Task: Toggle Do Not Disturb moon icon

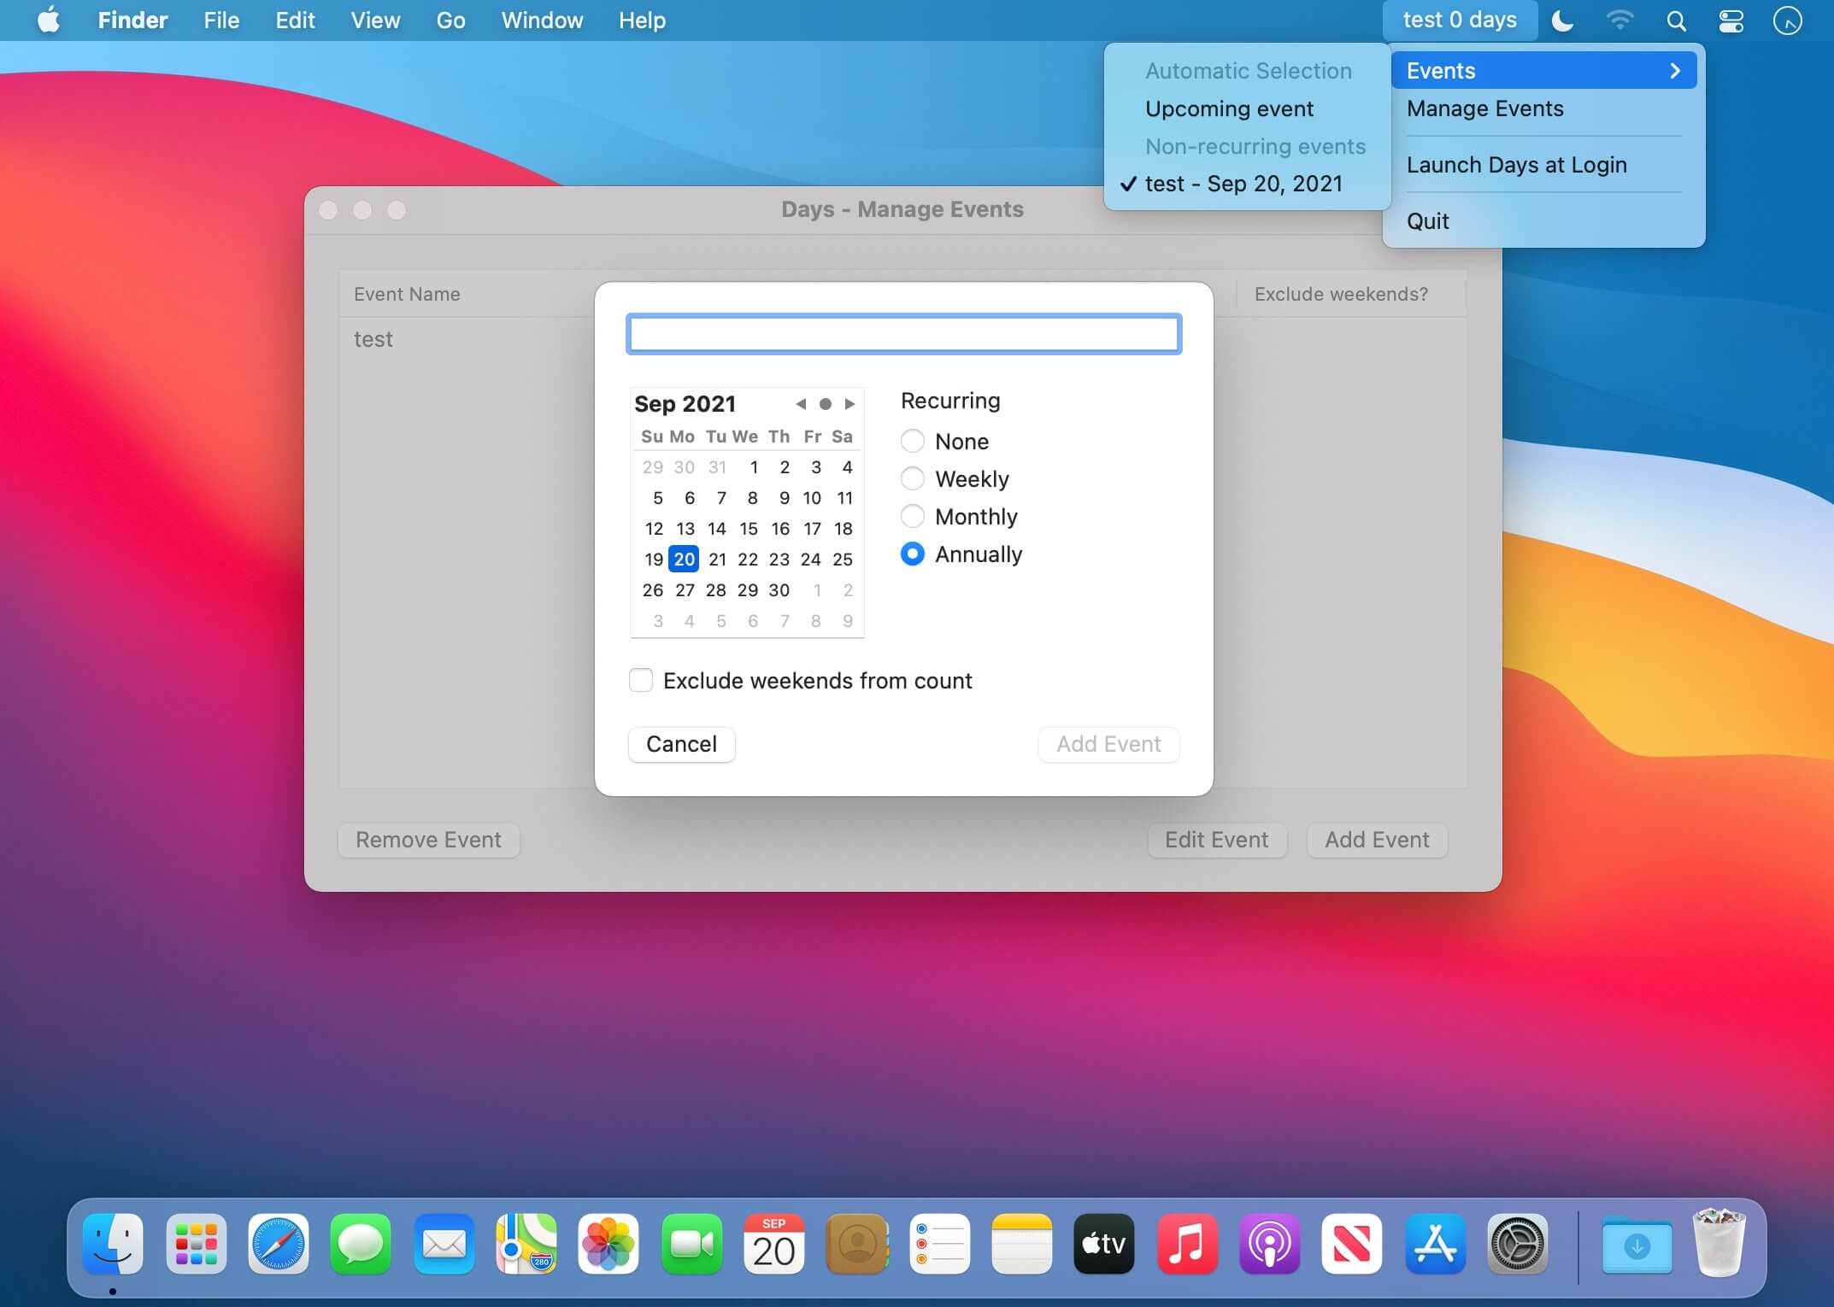Action: pyautogui.click(x=1562, y=21)
